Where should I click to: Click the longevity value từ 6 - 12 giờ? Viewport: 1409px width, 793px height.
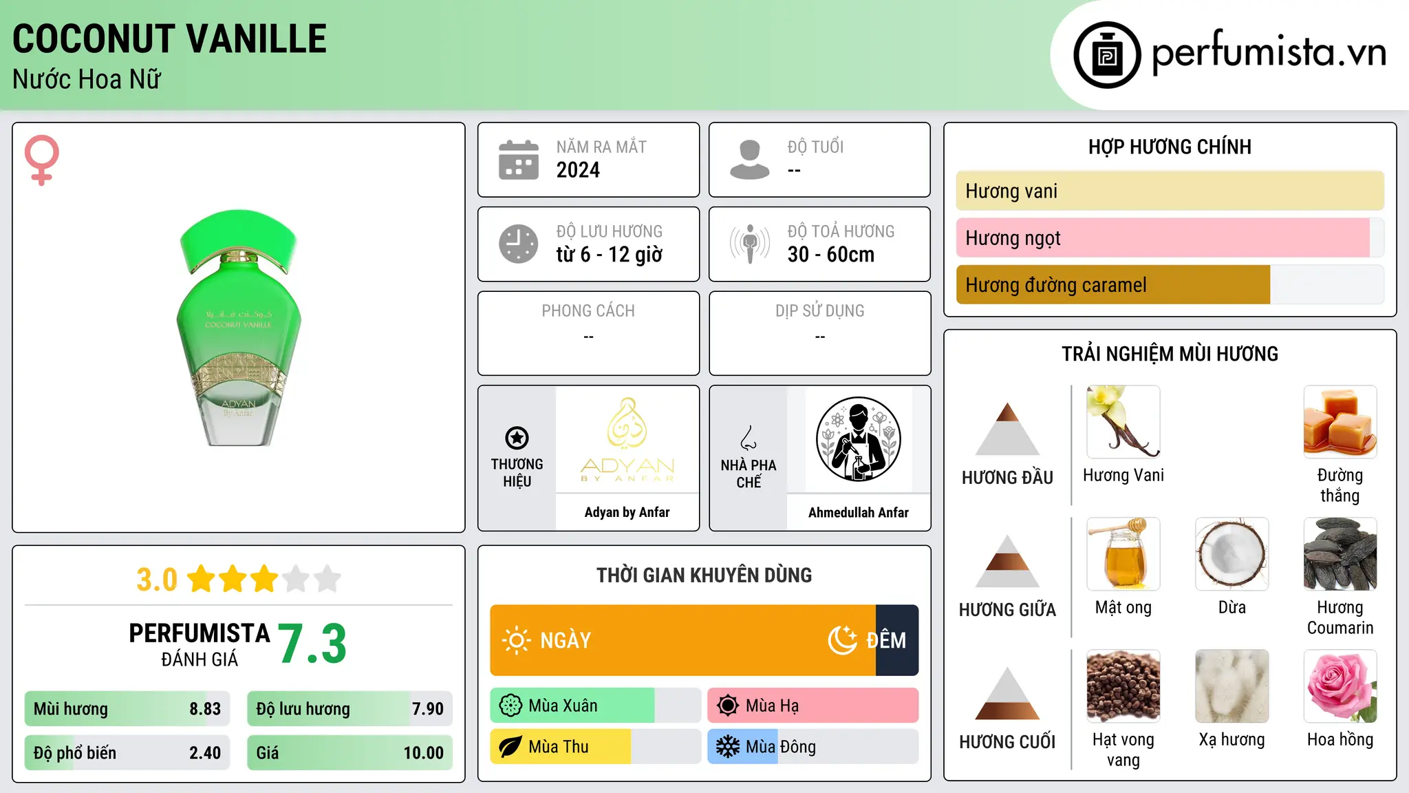[610, 255]
